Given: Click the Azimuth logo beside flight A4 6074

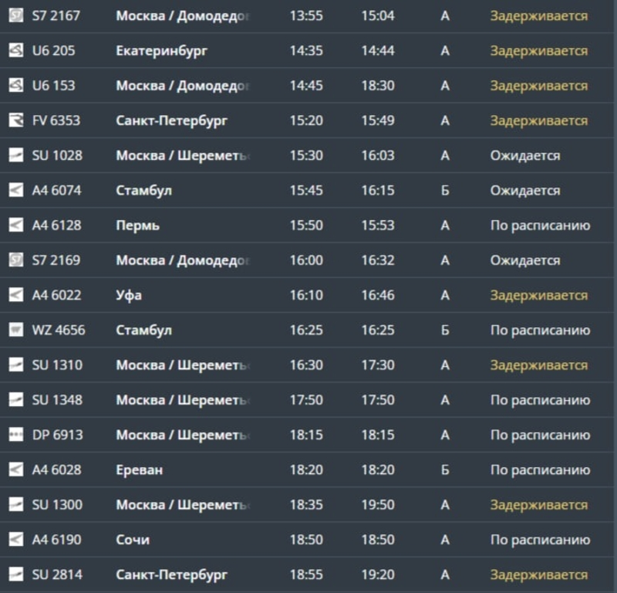Looking at the screenshot, I should coord(15,190).
